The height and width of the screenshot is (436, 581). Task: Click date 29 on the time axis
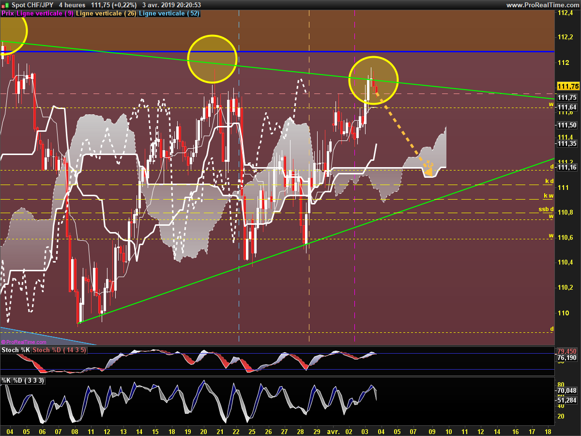point(317,431)
